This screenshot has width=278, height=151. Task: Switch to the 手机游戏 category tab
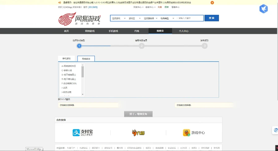[66, 59]
